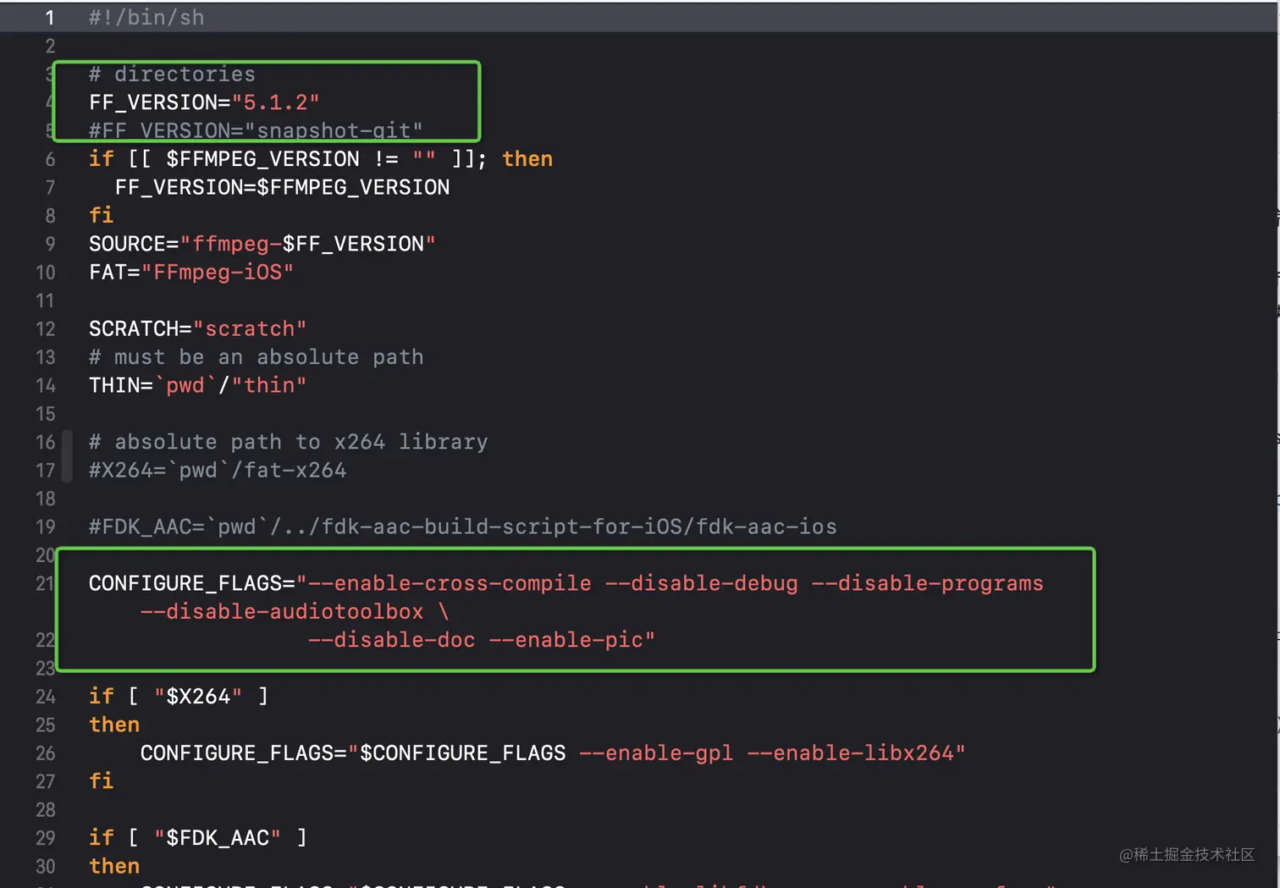The width and height of the screenshot is (1280, 888).
Task: Click the "if [[ $FFMPEG_VERSION != "" ]]; then" line
Action: [x=321, y=159]
